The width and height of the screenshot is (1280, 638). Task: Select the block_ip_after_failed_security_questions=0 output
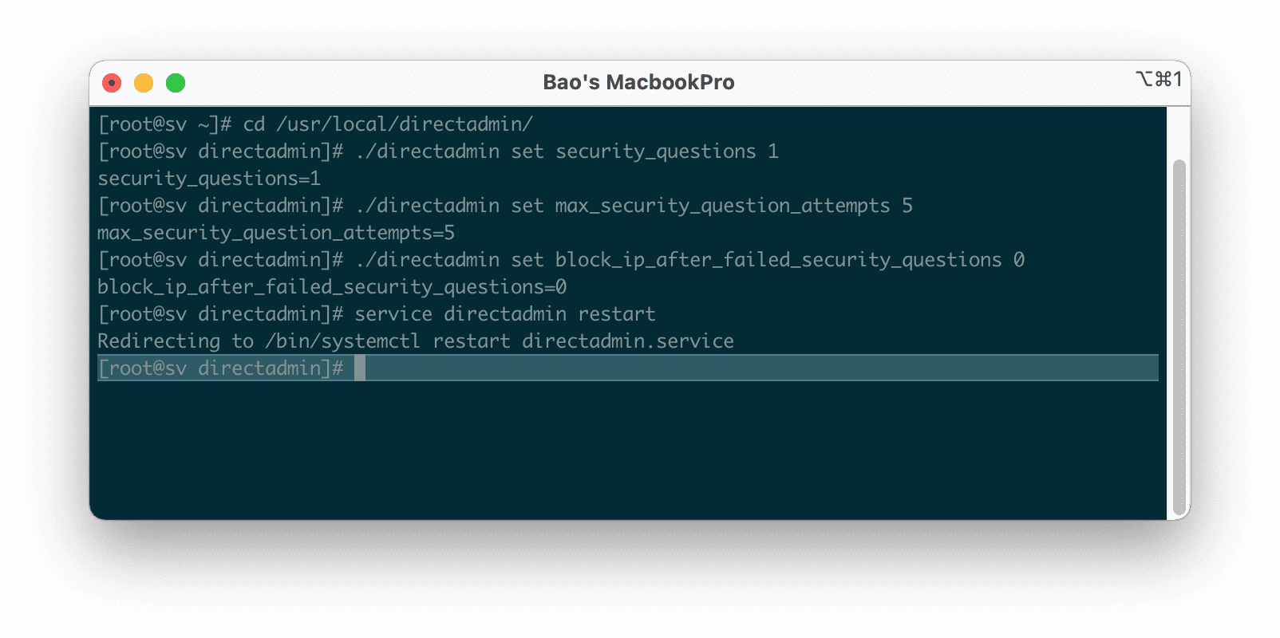[331, 286]
